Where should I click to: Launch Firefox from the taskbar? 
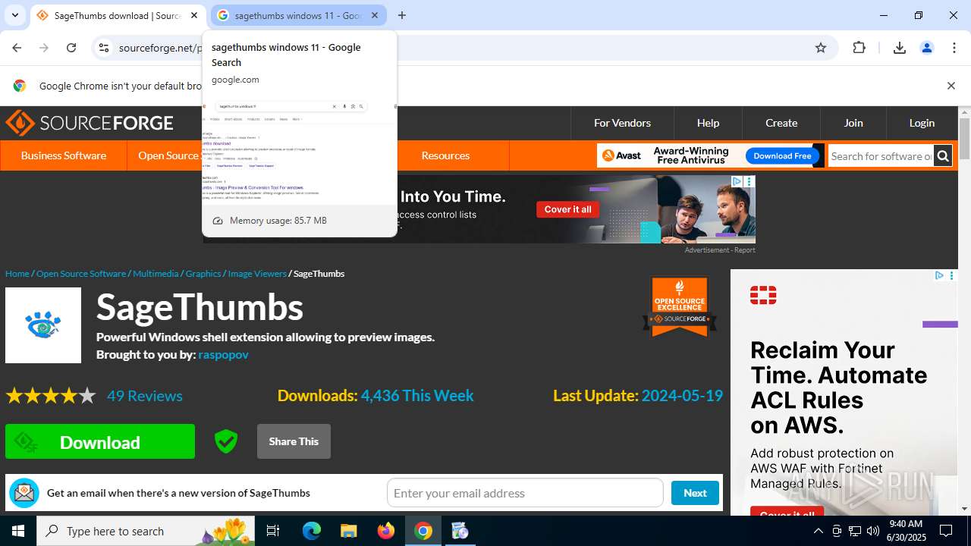[x=386, y=531]
